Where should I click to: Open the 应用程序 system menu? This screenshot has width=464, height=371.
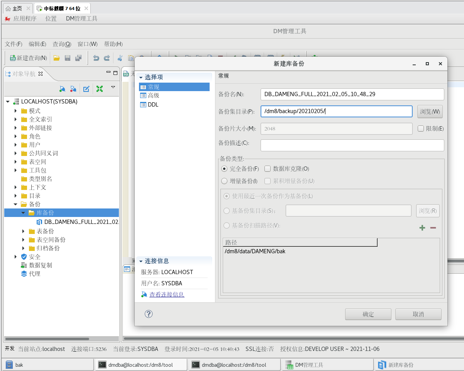(x=25, y=19)
